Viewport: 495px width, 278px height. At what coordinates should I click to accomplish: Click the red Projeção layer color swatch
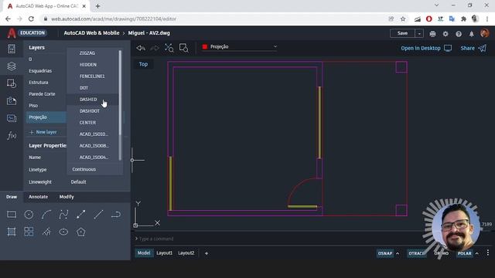204,46
